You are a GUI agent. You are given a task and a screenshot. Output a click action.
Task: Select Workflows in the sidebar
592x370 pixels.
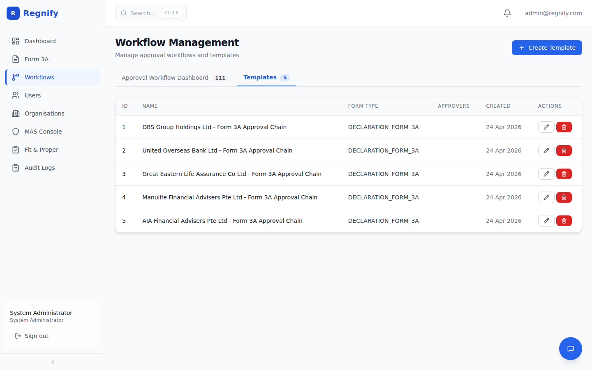(x=53, y=77)
